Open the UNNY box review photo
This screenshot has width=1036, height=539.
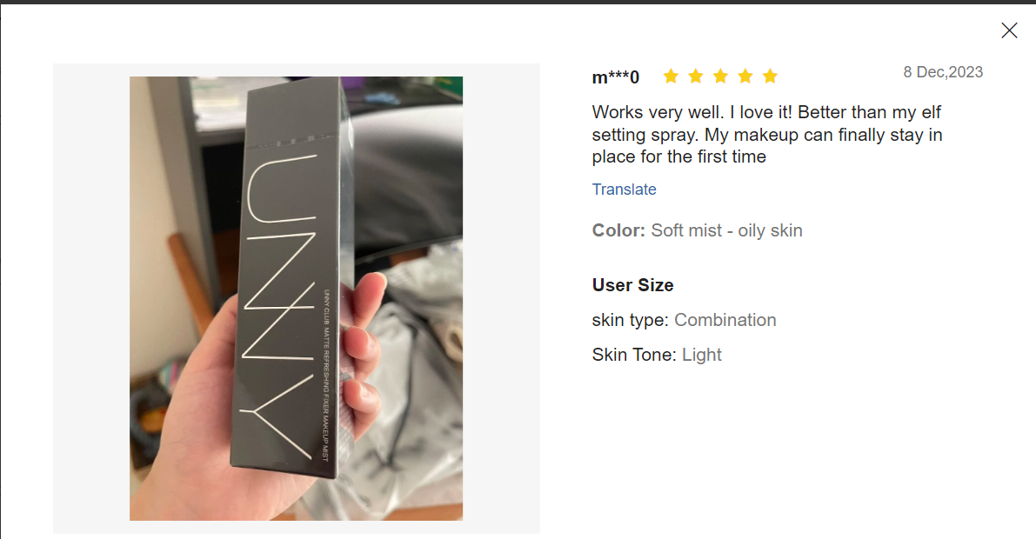[296, 298]
